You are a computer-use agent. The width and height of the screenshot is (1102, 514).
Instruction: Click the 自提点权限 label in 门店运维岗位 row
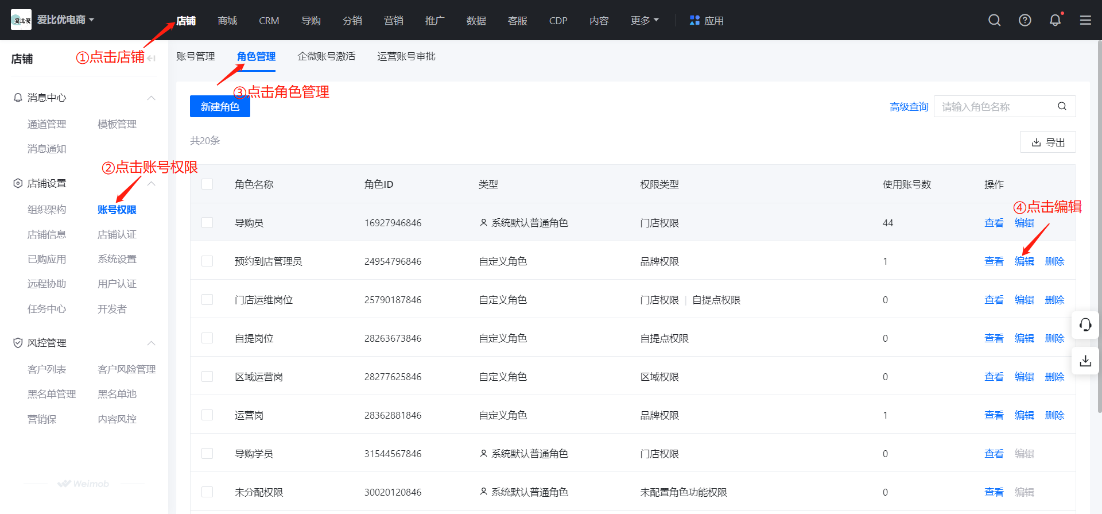pyautogui.click(x=716, y=300)
